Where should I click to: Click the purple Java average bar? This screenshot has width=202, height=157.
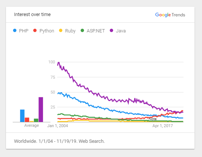41,110
